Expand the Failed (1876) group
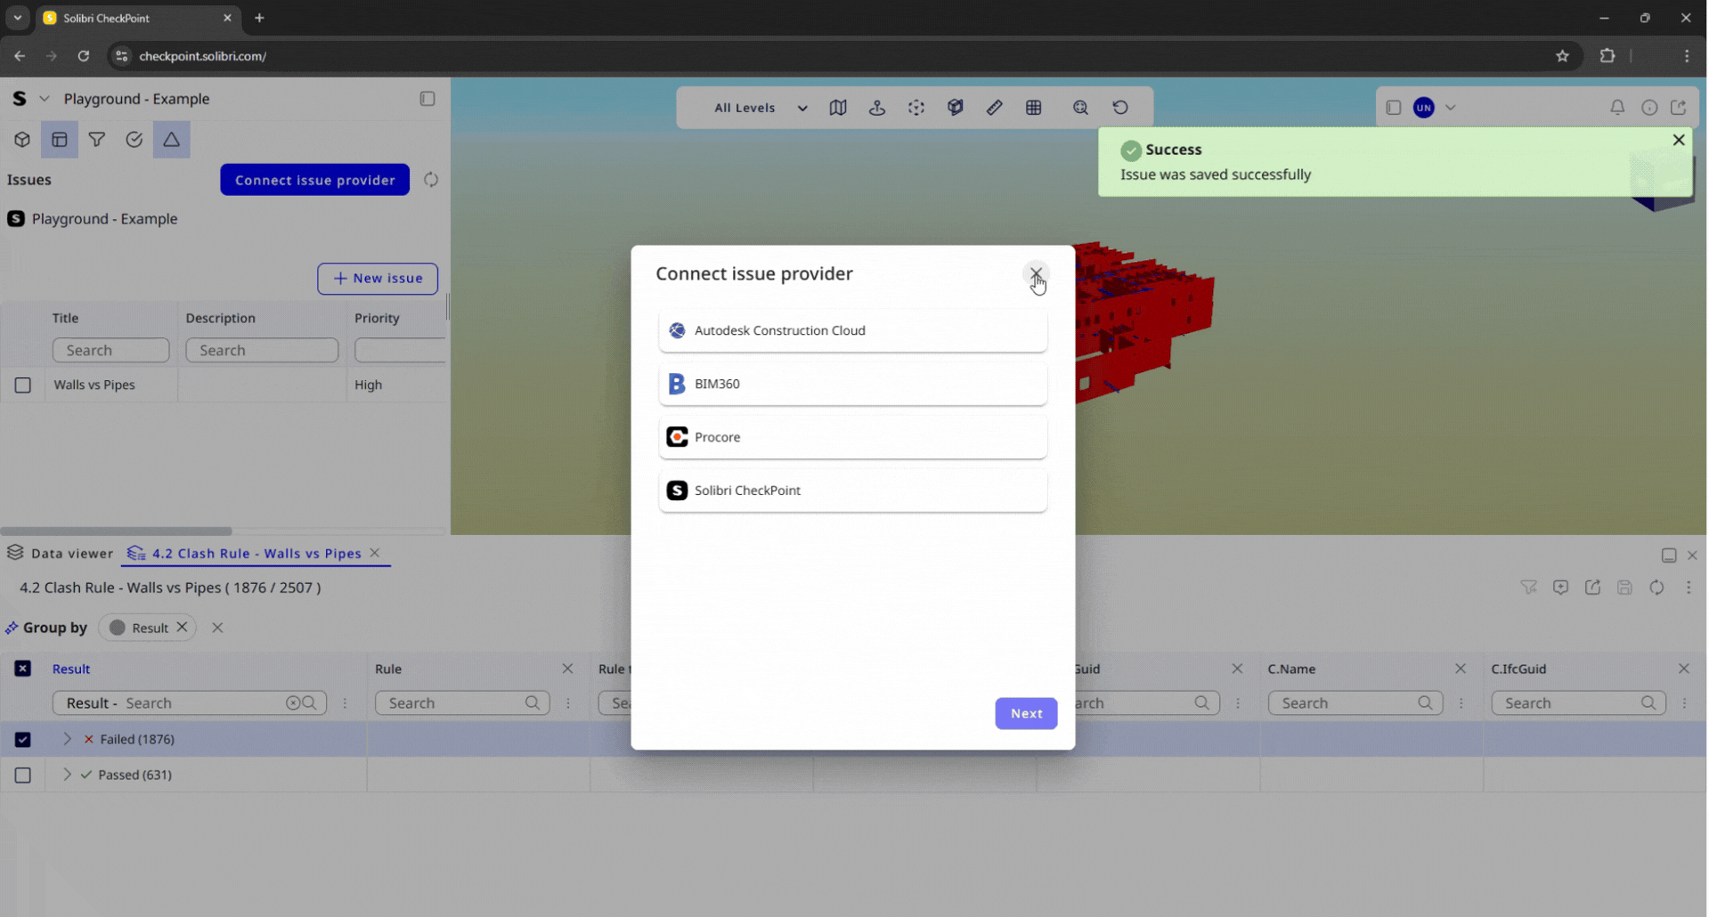The height and width of the screenshot is (917, 1709). pyautogui.click(x=67, y=739)
